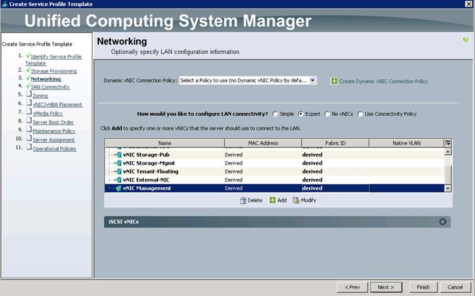Click vNIC External-NIC adapter icon

point(119,180)
